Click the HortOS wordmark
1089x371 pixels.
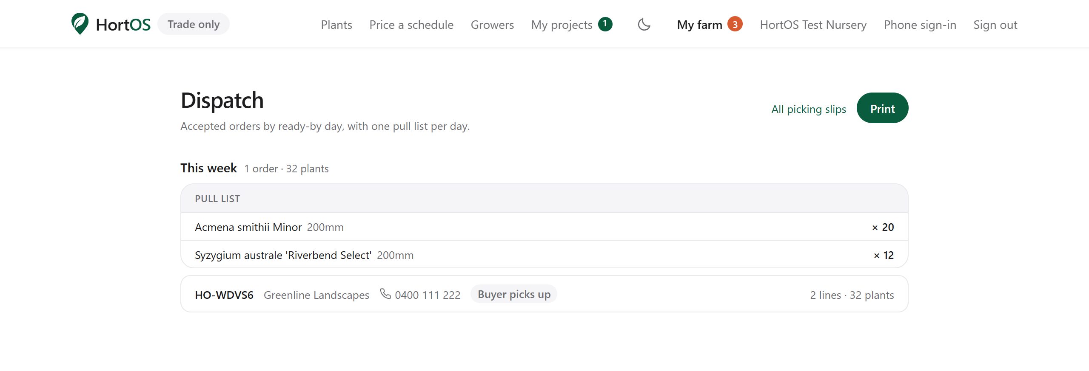click(x=123, y=25)
